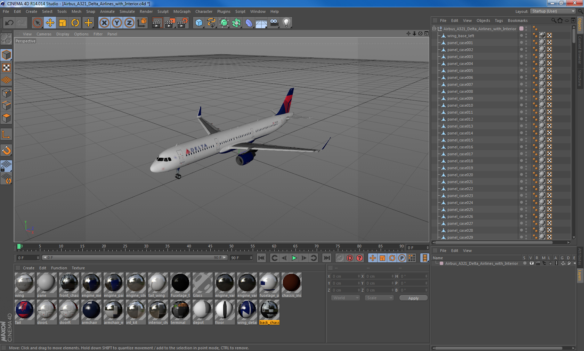Toggle parameter keyframe recording P icon

(402, 258)
